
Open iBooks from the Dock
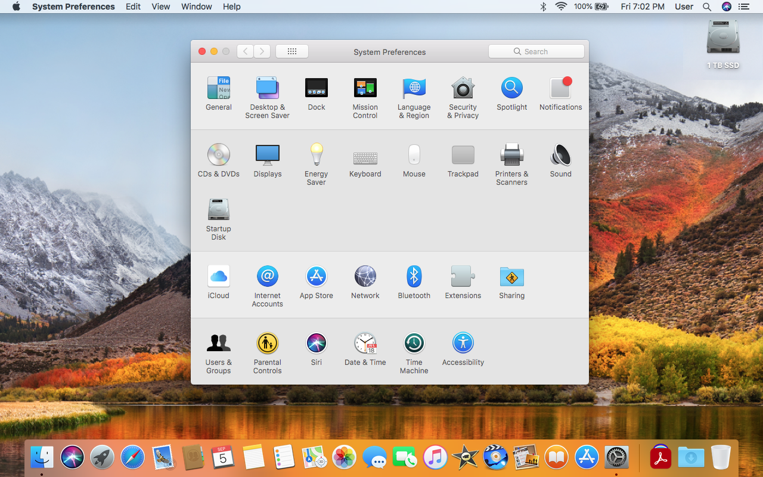(556, 457)
